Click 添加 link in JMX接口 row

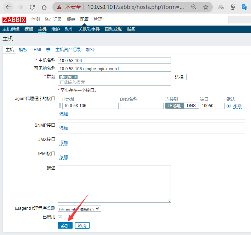64,143
